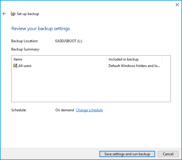This screenshot has width=182, height=160.
Task: Click the Backup Summary label
Action: (25, 49)
